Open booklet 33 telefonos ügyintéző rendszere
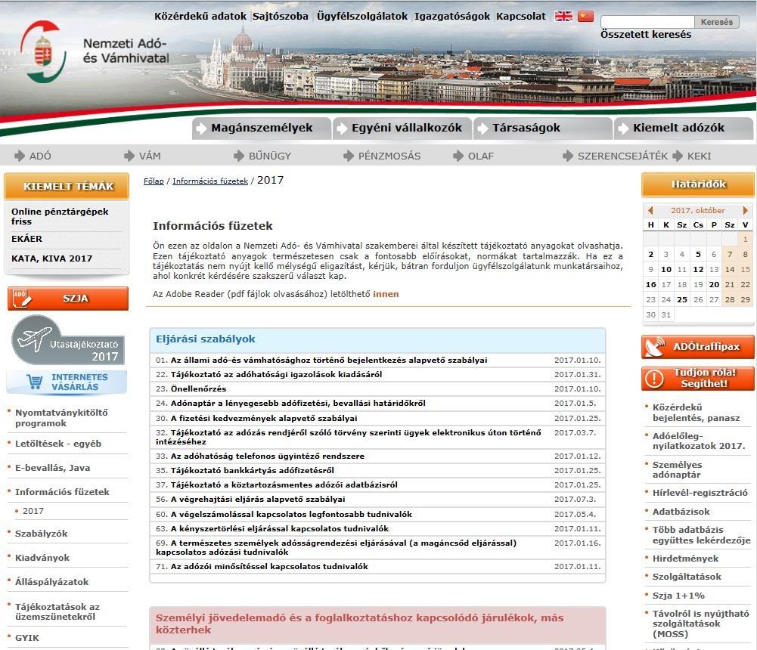This screenshot has width=757, height=650. [x=268, y=456]
